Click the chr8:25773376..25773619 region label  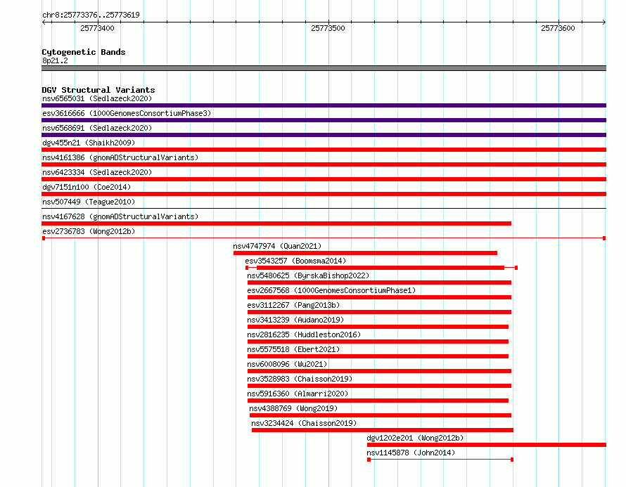tap(91, 15)
